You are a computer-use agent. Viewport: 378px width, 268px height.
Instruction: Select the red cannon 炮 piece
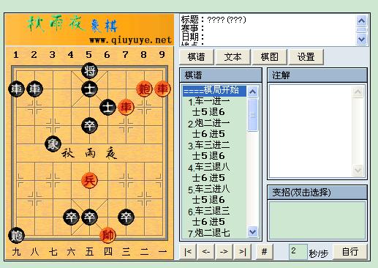coord(144,89)
